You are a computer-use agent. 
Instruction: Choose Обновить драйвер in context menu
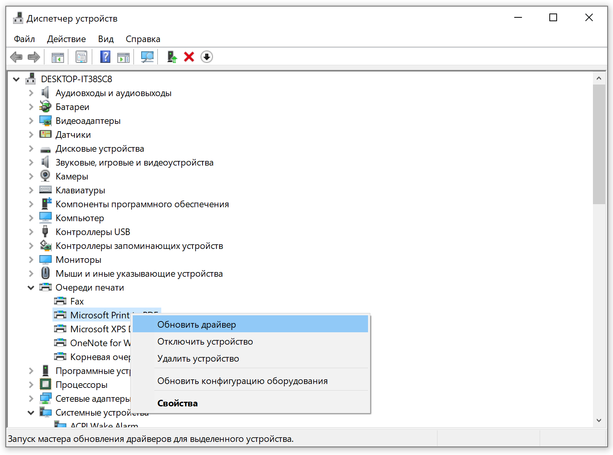point(197,325)
